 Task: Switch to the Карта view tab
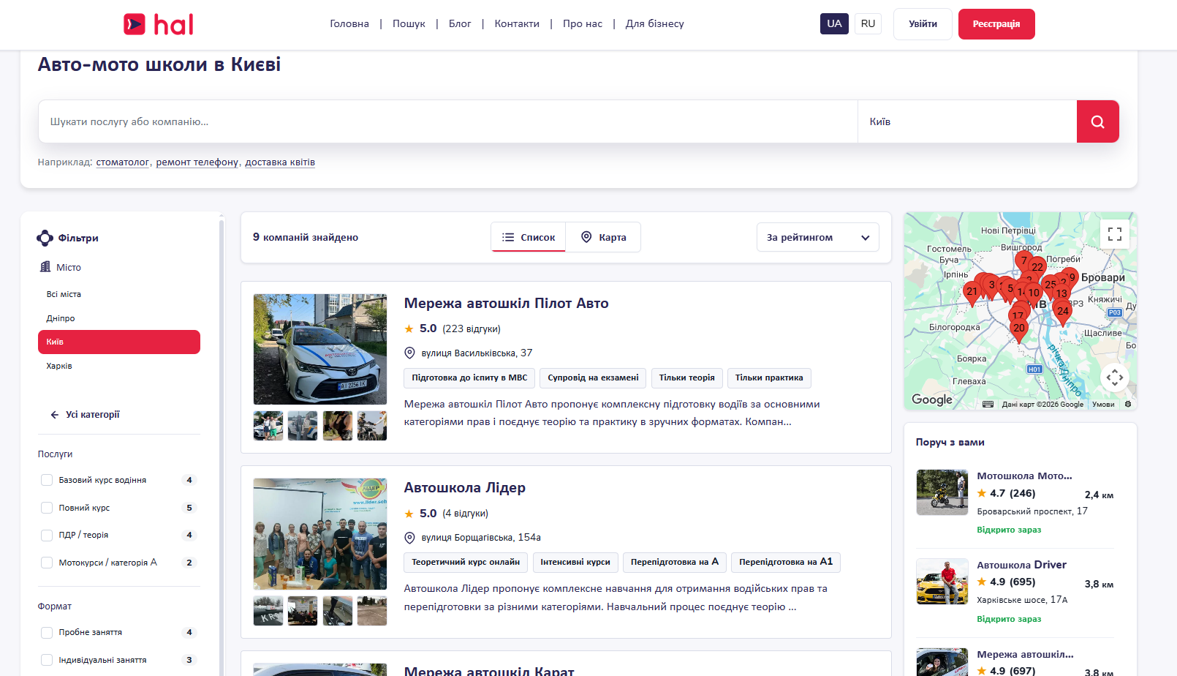pos(604,237)
